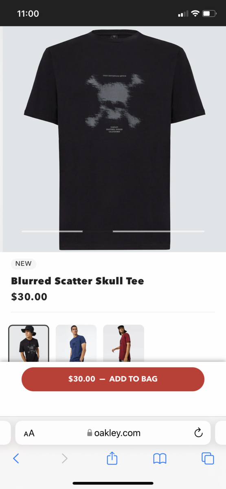Tap the battery status icon
226x489 pixels.
point(209,13)
